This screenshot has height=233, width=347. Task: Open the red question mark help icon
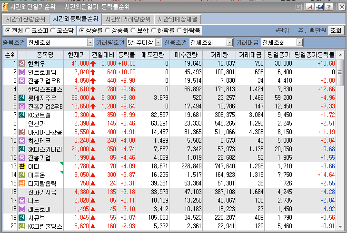(329, 7)
